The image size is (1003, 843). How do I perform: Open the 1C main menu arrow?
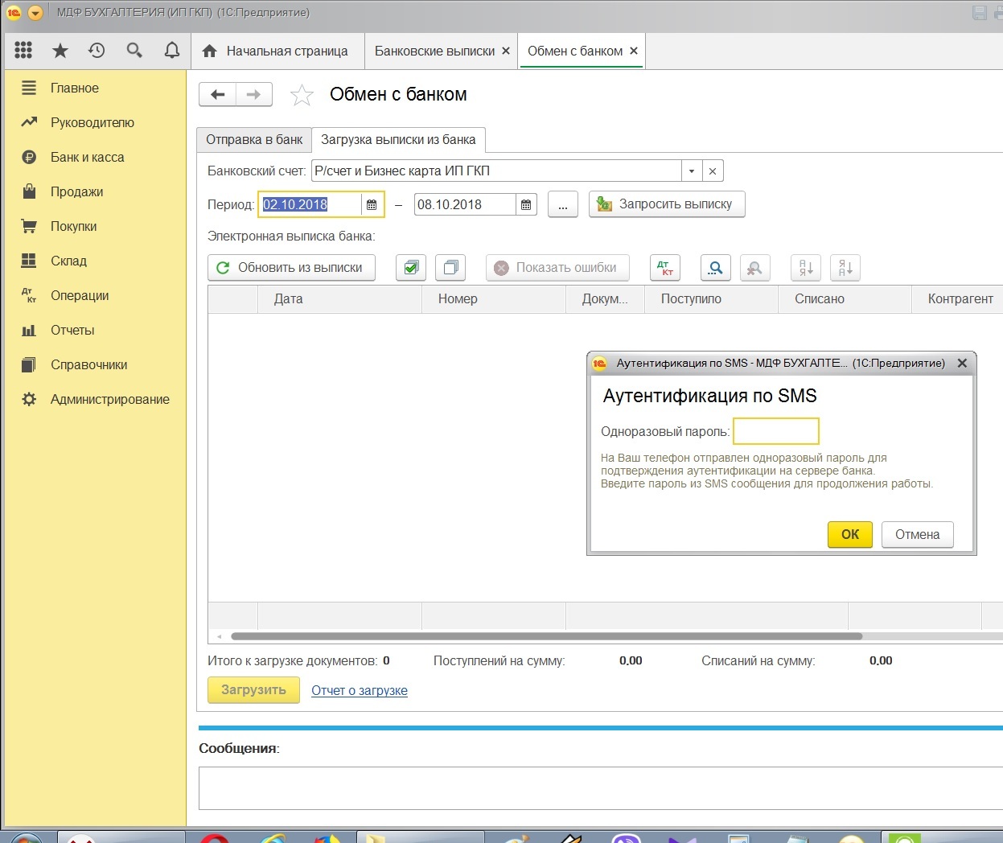point(35,13)
